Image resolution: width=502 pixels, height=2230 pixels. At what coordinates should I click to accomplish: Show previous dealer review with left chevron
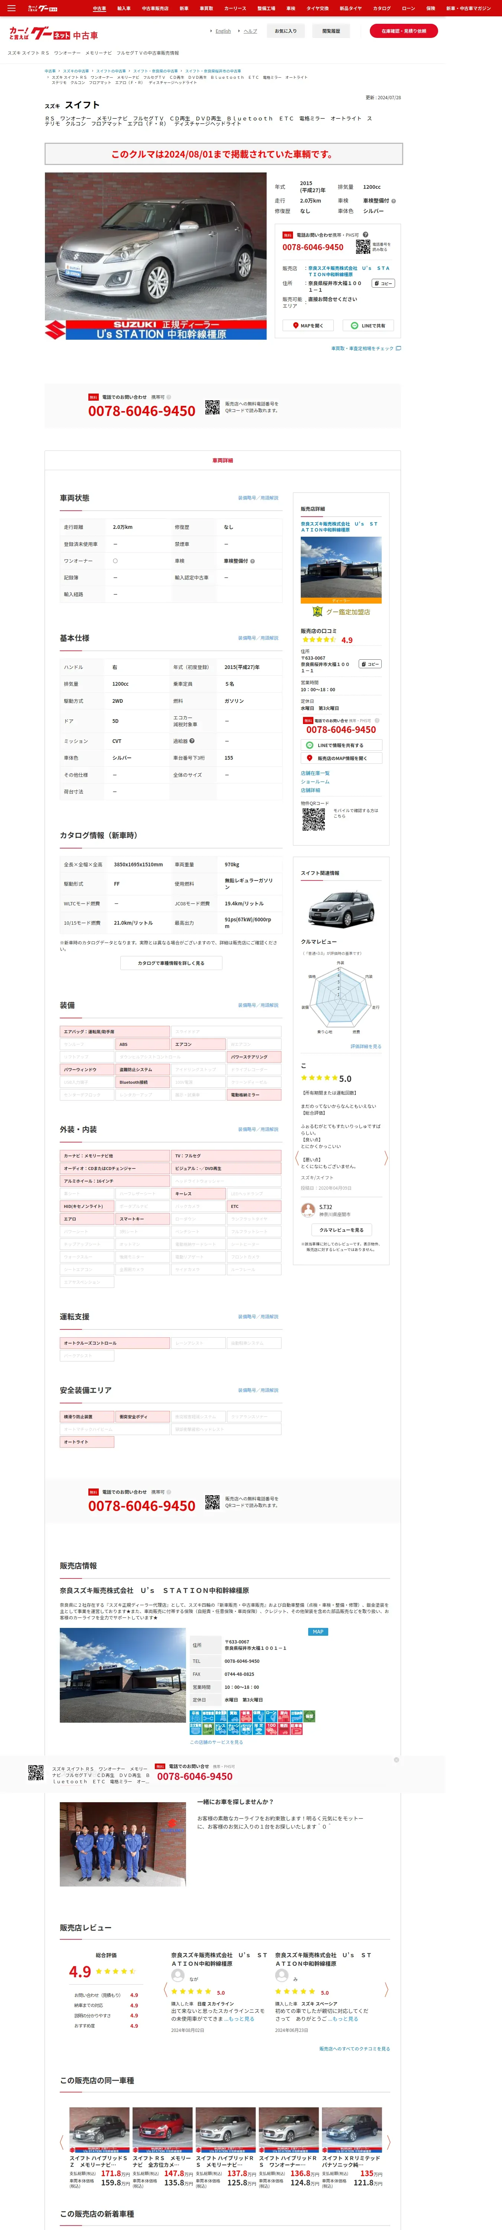(x=165, y=1990)
